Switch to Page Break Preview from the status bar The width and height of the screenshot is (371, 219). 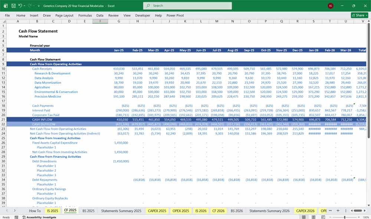tap(323, 217)
